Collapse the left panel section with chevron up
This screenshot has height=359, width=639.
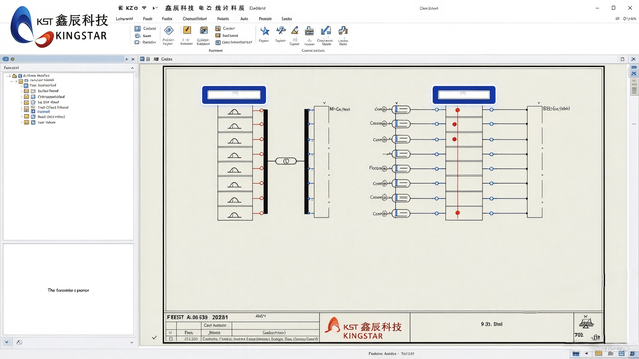[x=132, y=68]
